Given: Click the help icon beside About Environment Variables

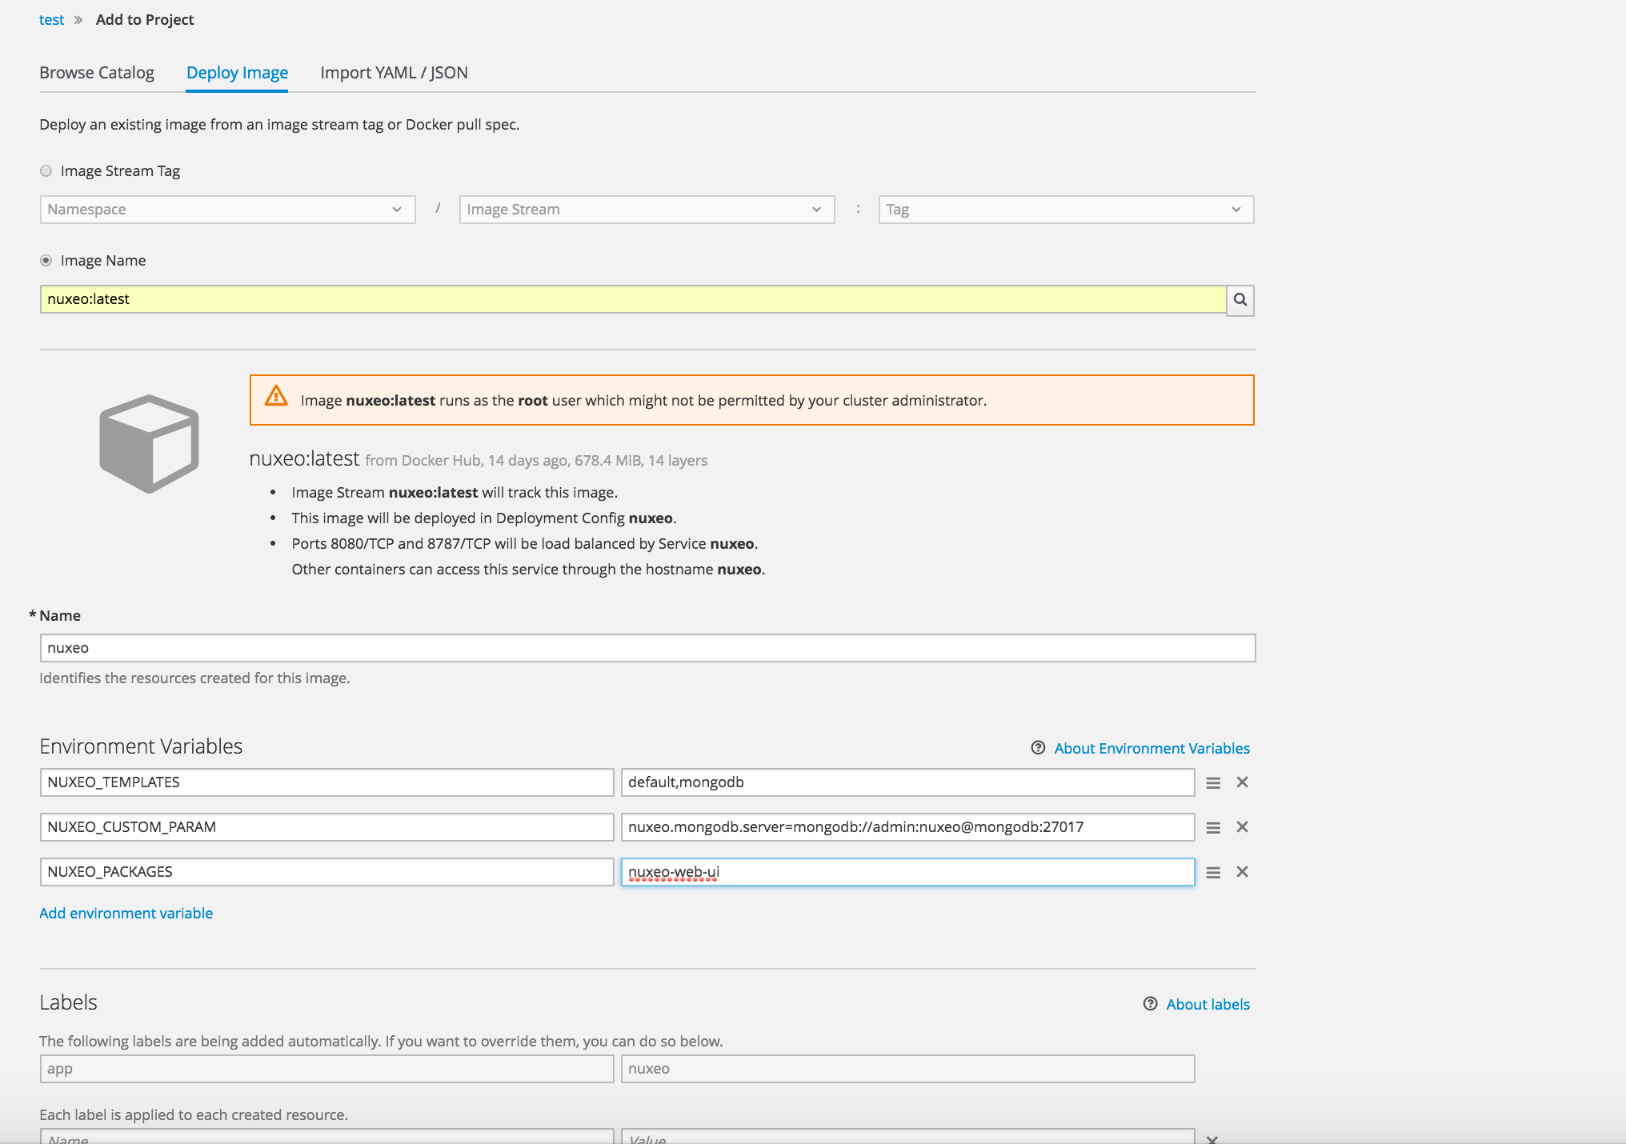Looking at the screenshot, I should coord(1038,748).
